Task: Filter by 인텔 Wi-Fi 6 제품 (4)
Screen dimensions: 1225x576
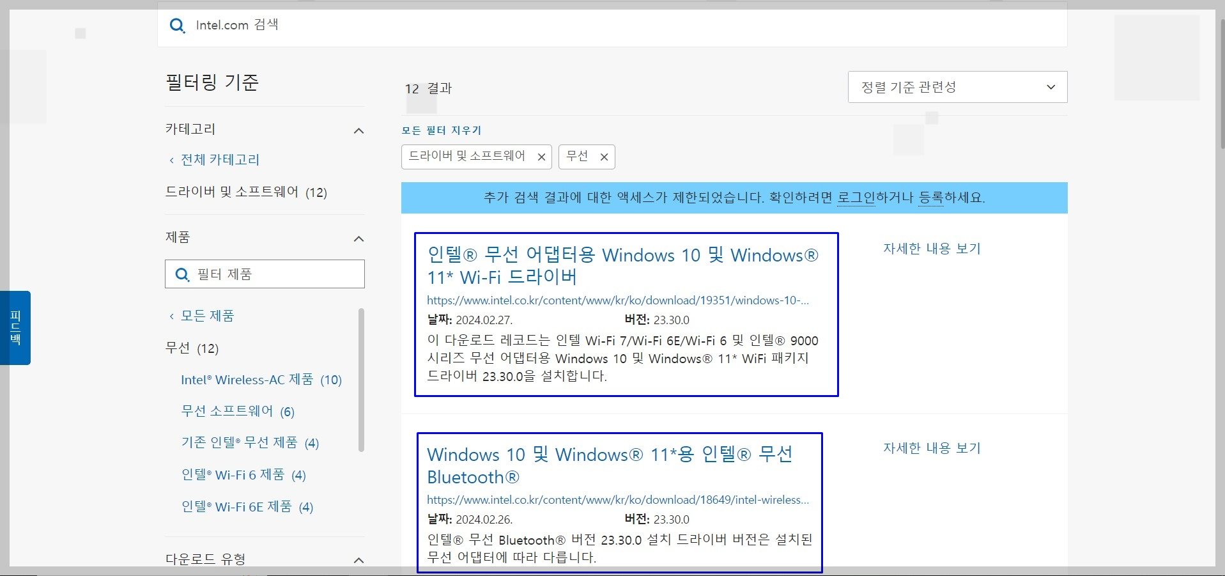Action: [243, 475]
